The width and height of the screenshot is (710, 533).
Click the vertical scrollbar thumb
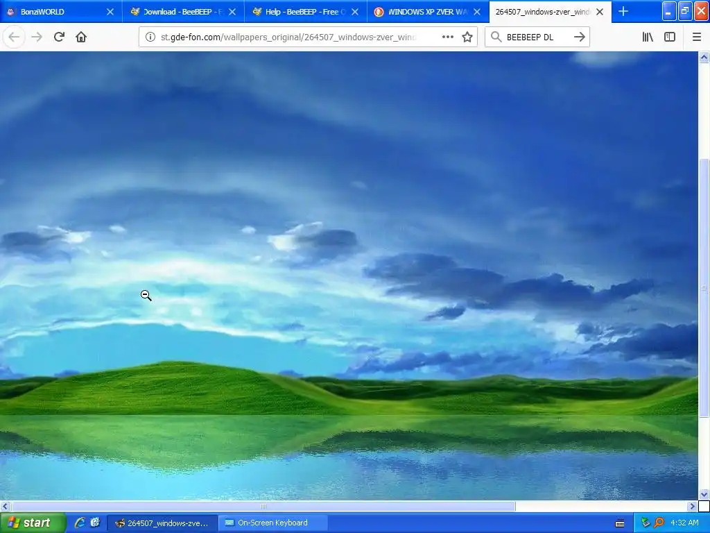pos(704,288)
